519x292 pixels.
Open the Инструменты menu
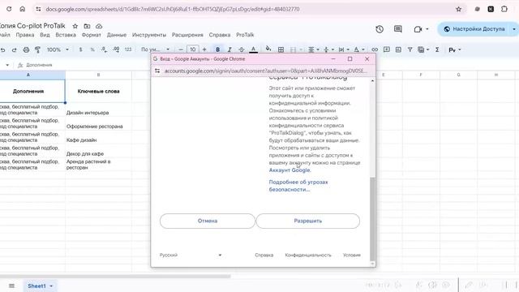149,35
